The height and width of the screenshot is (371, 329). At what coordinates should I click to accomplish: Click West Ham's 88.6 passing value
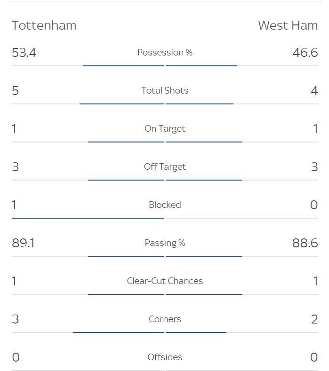coord(305,243)
